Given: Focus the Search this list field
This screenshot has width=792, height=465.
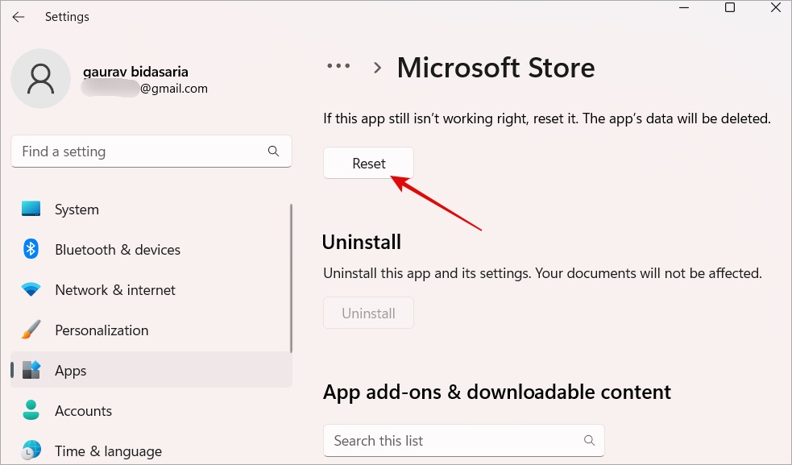Looking at the screenshot, I should [451, 441].
